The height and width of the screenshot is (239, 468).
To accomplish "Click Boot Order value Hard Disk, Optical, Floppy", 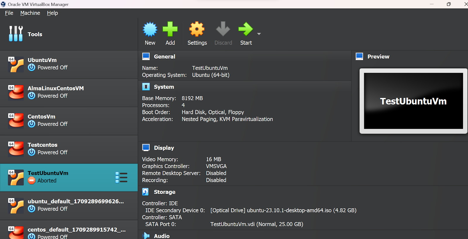I will coord(213,112).
